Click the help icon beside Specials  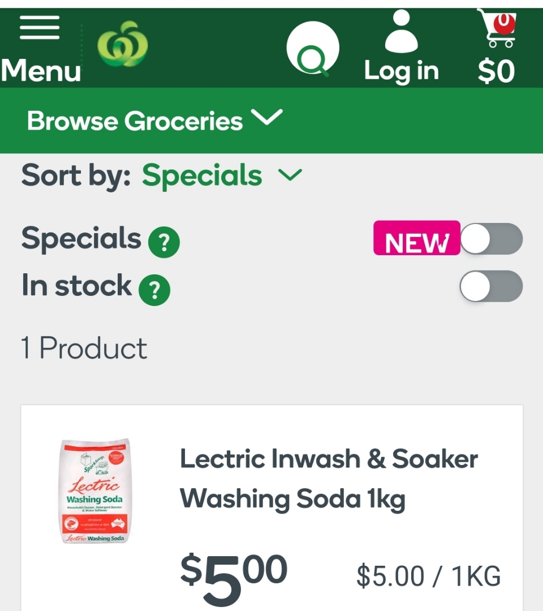pos(164,242)
